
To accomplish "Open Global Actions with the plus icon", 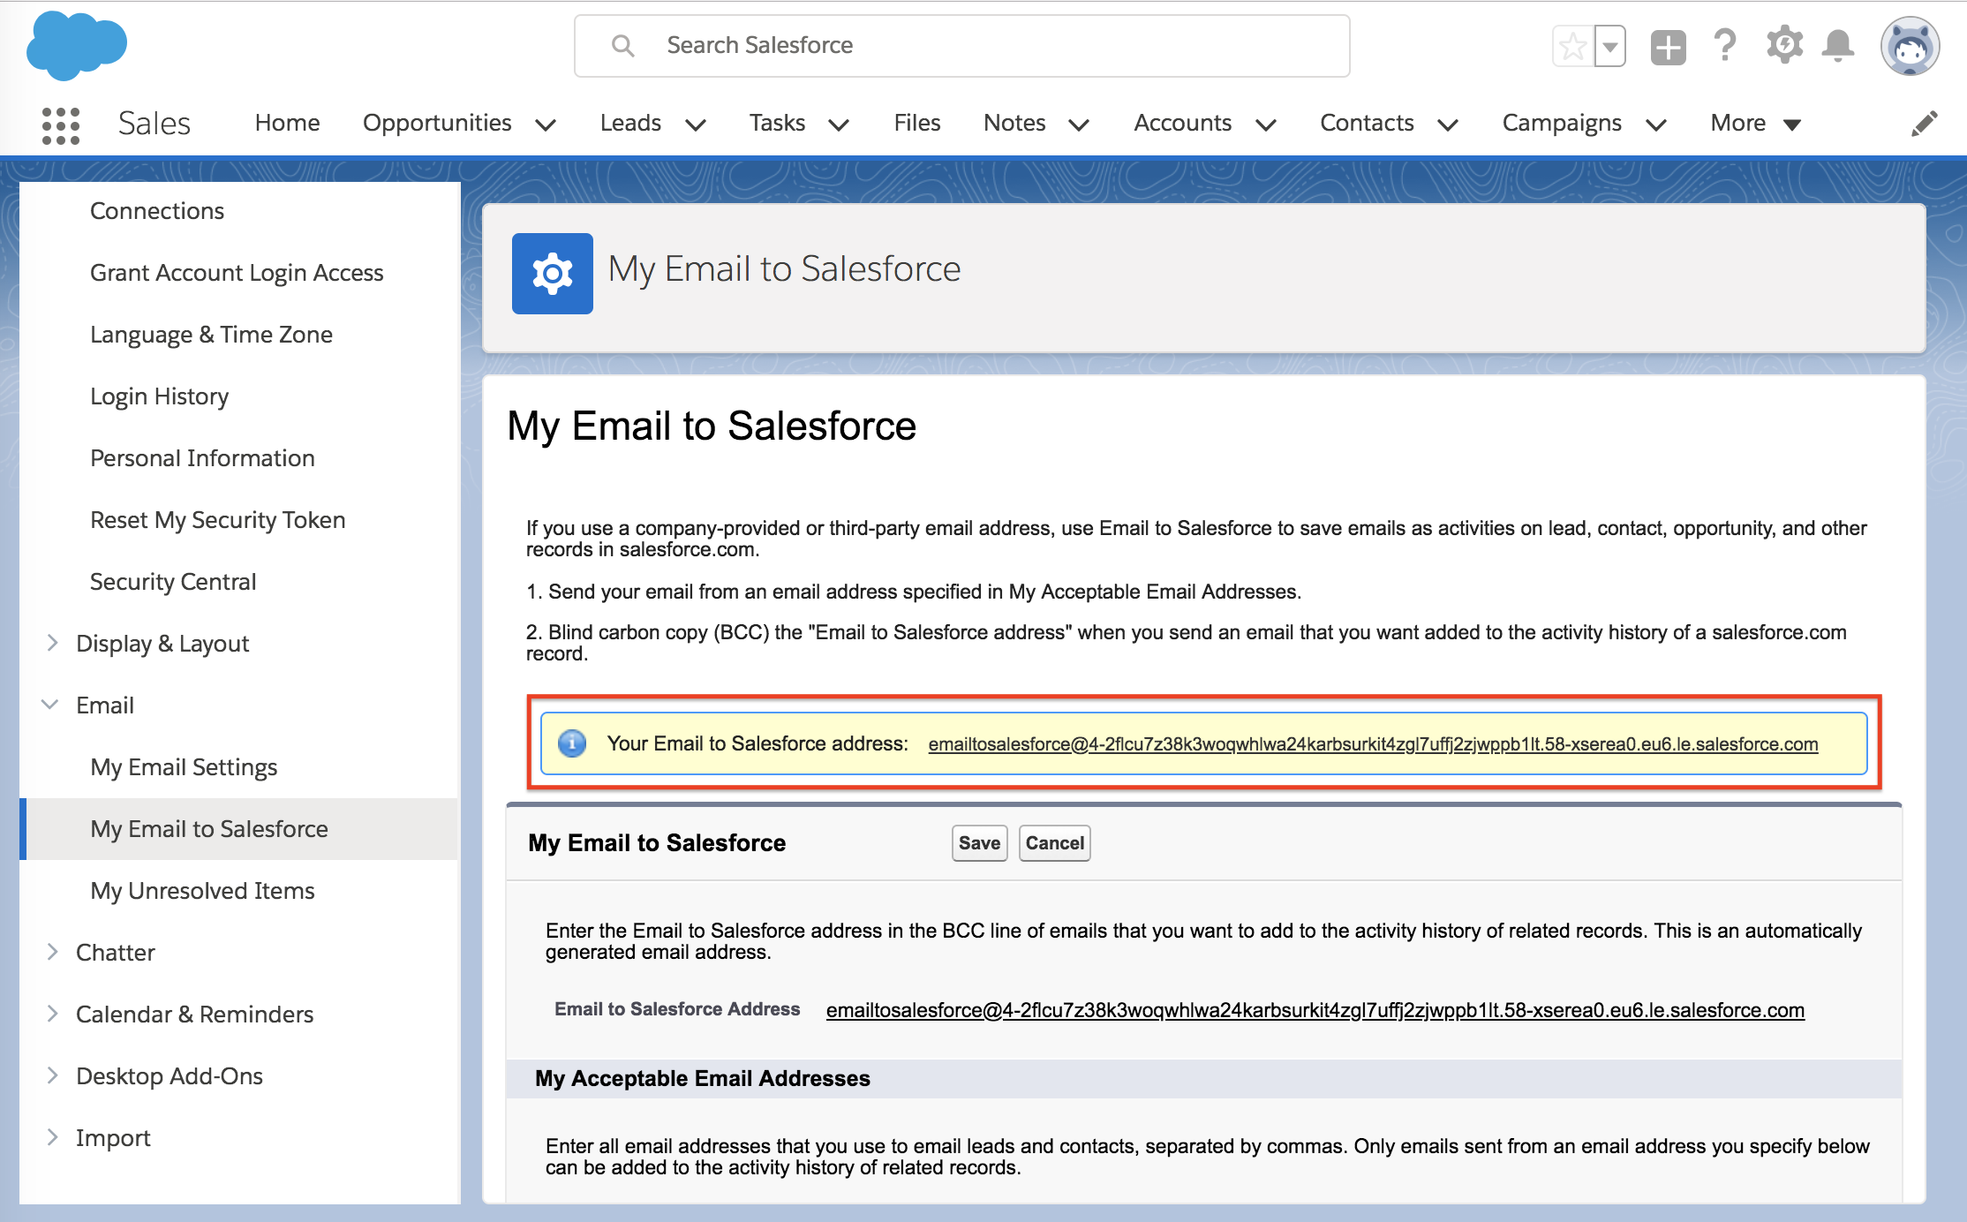I will pyautogui.click(x=1669, y=45).
